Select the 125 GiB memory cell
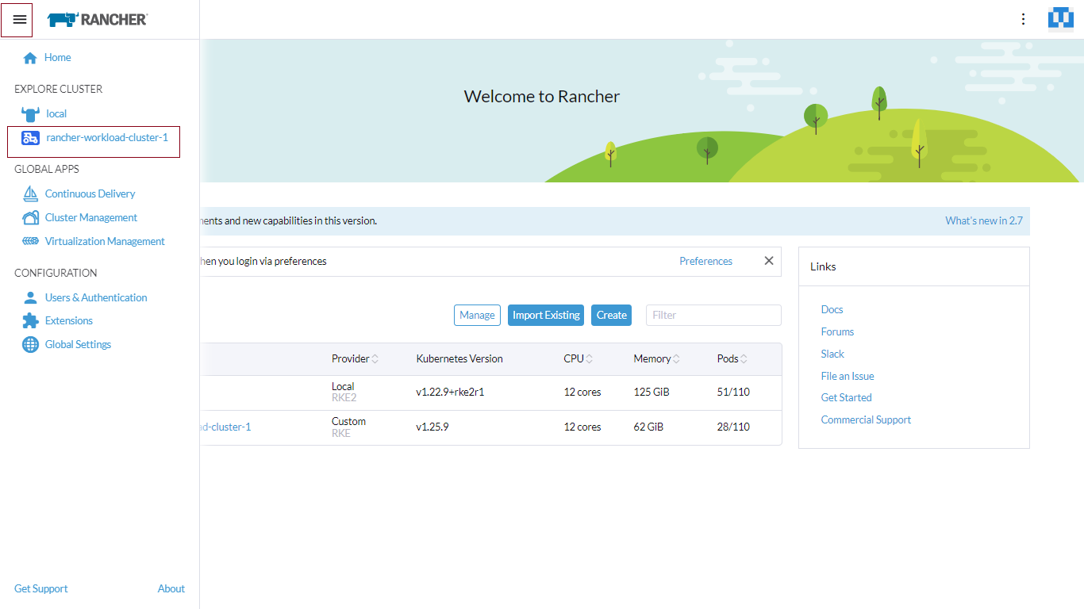The image size is (1084, 609). (652, 393)
